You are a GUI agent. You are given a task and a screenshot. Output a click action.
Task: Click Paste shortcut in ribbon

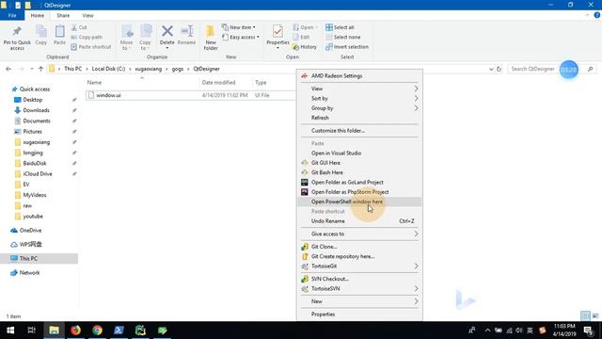91,47
